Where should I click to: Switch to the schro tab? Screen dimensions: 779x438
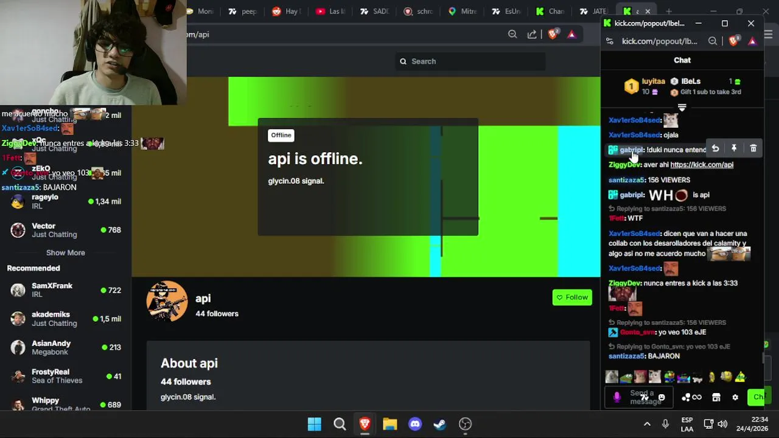(x=418, y=11)
